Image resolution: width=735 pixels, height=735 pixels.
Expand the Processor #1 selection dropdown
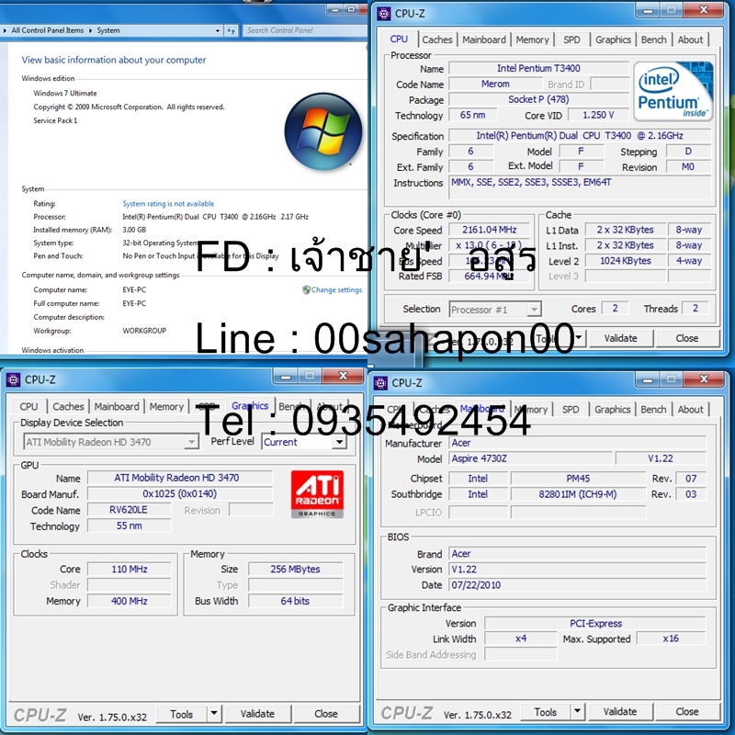point(534,310)
